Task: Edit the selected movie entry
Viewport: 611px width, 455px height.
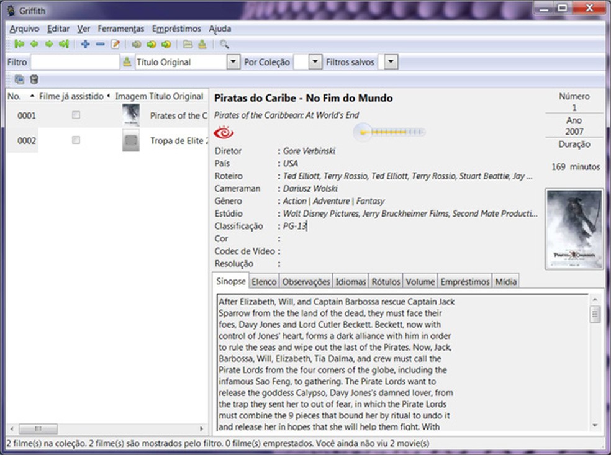Action: pyautogui.click(x=115, y=44)
